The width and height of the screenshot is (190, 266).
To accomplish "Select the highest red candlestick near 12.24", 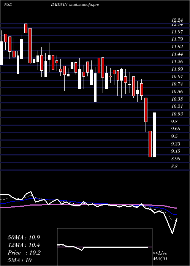I will click(x=26, y=28).
